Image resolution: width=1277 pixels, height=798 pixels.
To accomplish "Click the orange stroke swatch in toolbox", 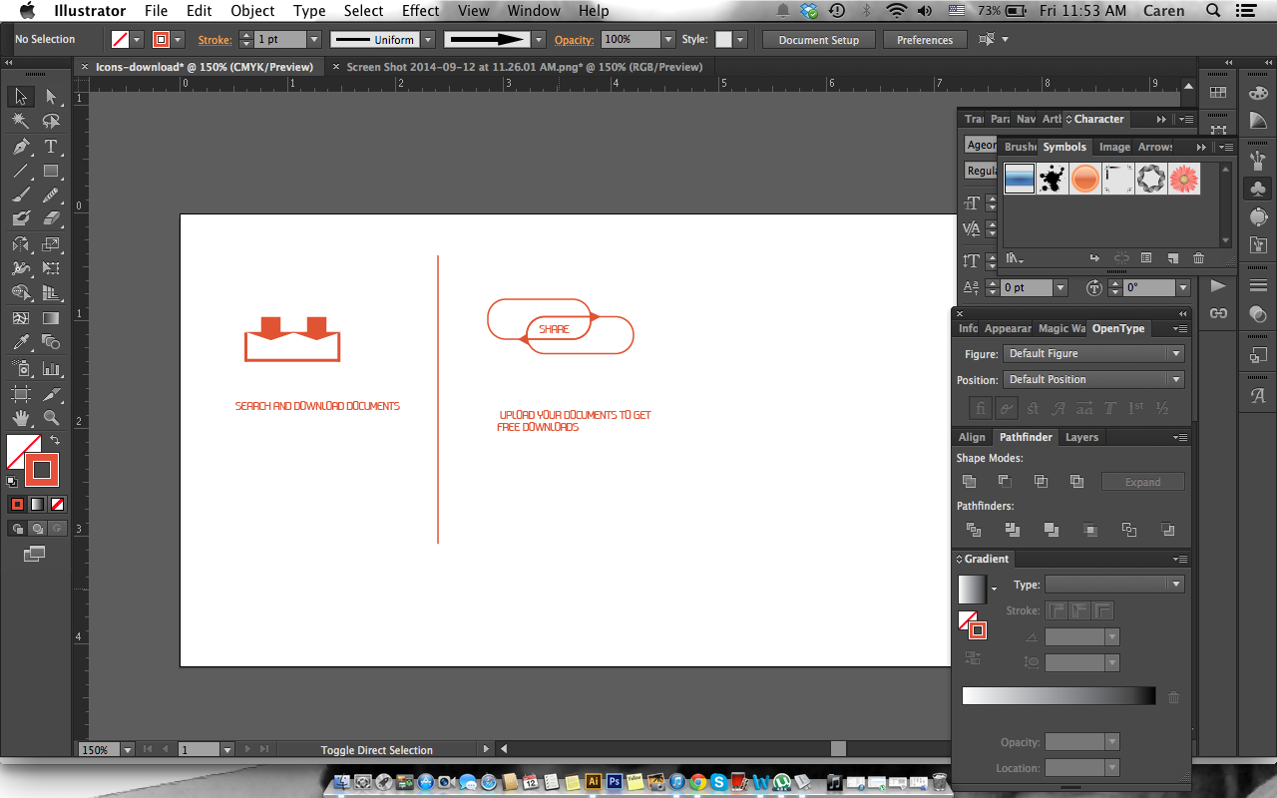I will click(x=42, y=470).
